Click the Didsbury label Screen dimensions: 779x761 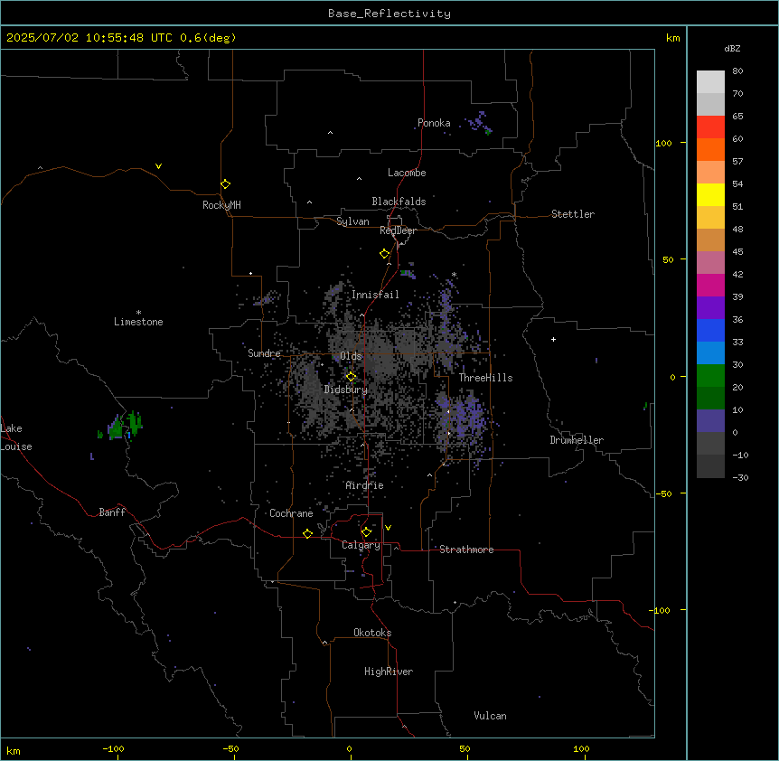click(346, 390)
